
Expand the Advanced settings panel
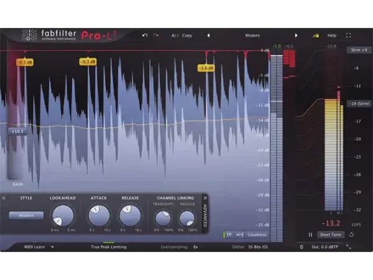205,213
